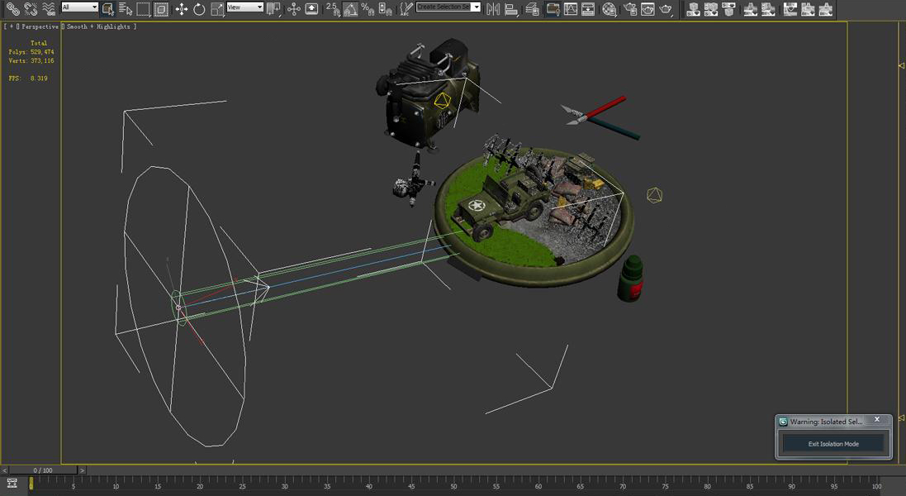Image resolution: width=906 pixels, height=496 pixels.
Task: Open the View reference coordinate dropdown
Action: pos(245,7)
